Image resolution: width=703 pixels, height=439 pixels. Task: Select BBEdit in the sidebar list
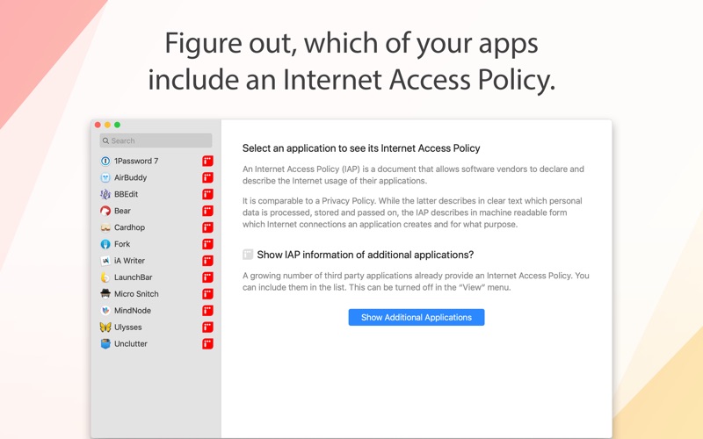point(156,194)
